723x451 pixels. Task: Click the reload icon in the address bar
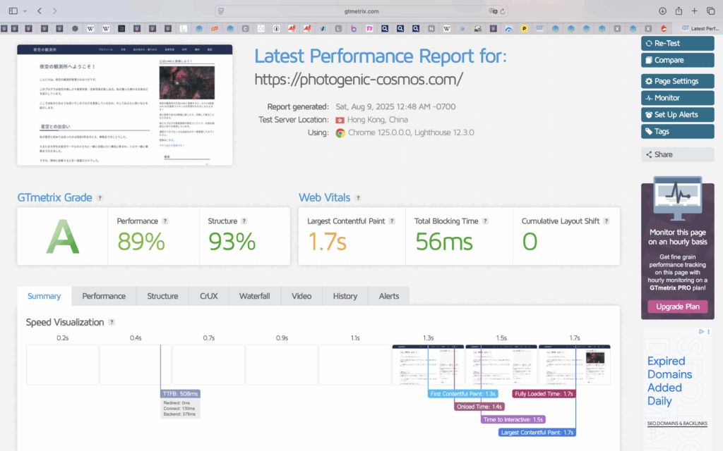click(x=504, y=11)
